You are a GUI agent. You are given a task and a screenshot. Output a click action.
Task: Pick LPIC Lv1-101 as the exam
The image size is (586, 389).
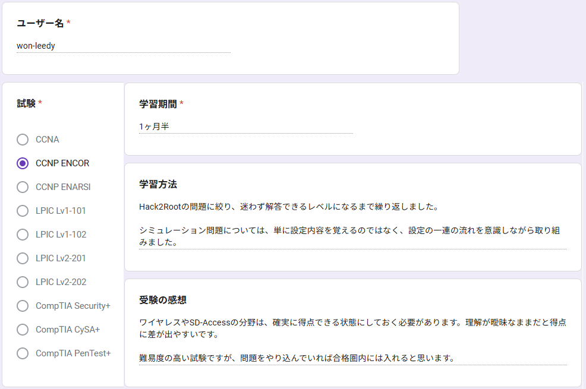tap(23, 211)
